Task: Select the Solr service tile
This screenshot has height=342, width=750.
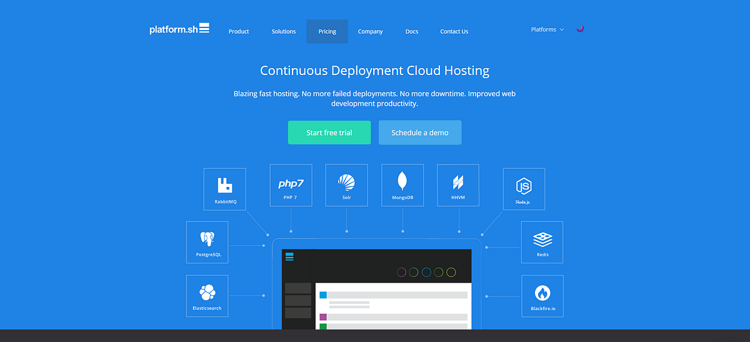Action: pyautogui.click(x=346, y=185)
